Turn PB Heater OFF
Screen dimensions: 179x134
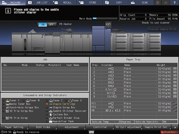pyautogui.click(x=52, y=25)
